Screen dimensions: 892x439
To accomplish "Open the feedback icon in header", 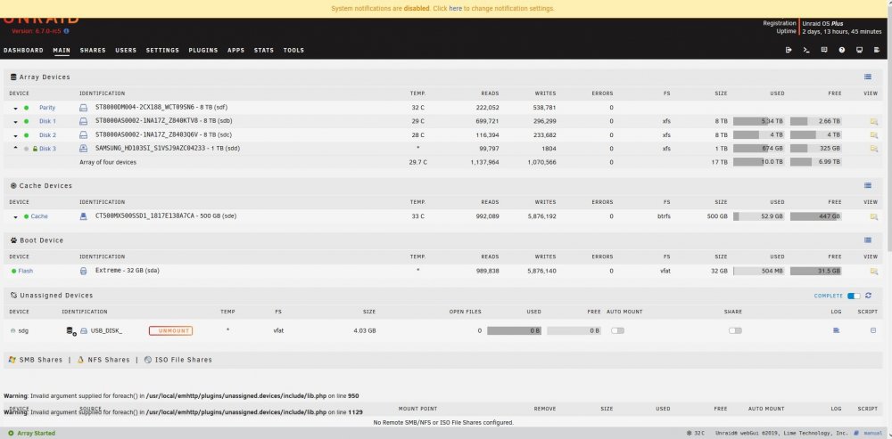I will coord(823,50).
